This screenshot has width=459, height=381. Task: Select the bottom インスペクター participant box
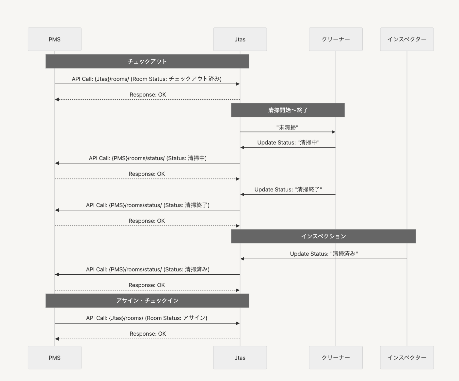pyautogui.click(x=407, y=358)
